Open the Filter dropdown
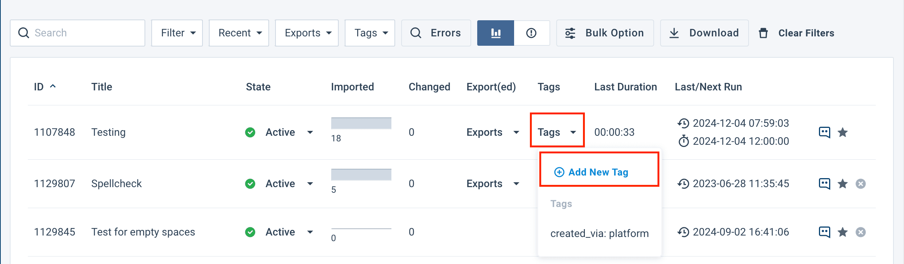This screenshot has width=904, height=264. pos(177,33)
